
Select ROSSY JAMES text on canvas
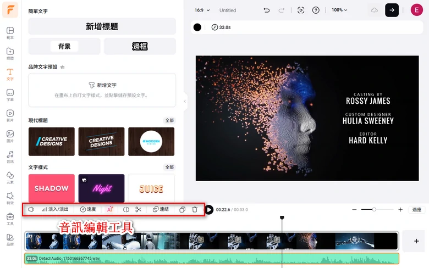(x=368, y=101)
